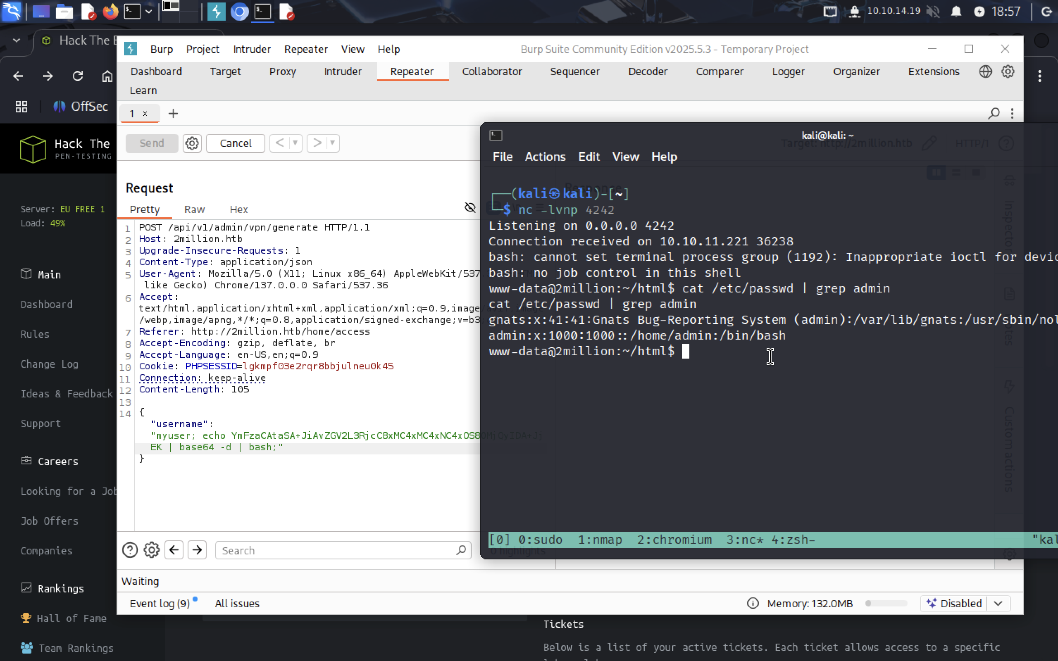This screenshot has height=661, width=1058.
Task: Close Repeater tab 1
Action: tap(145, 114)
